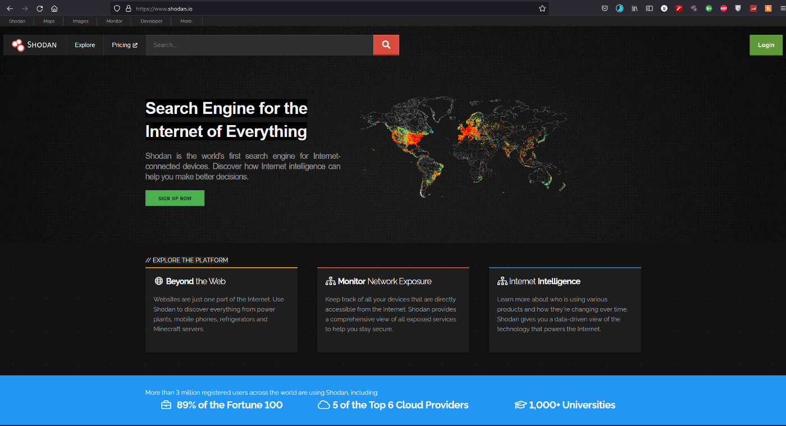The height and width of the screenshot is (426, 786).
Task: Open the Shodan browser extension
Action: point(694,8)
